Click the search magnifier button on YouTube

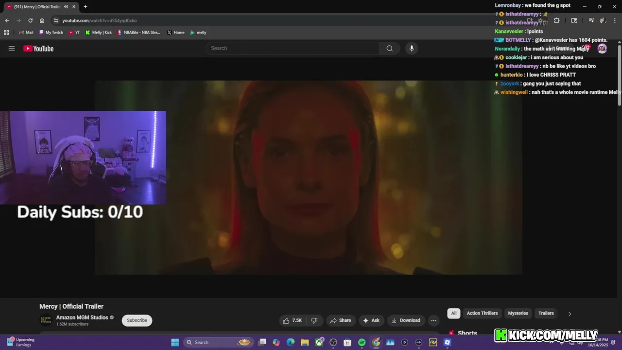pos(389,48)
